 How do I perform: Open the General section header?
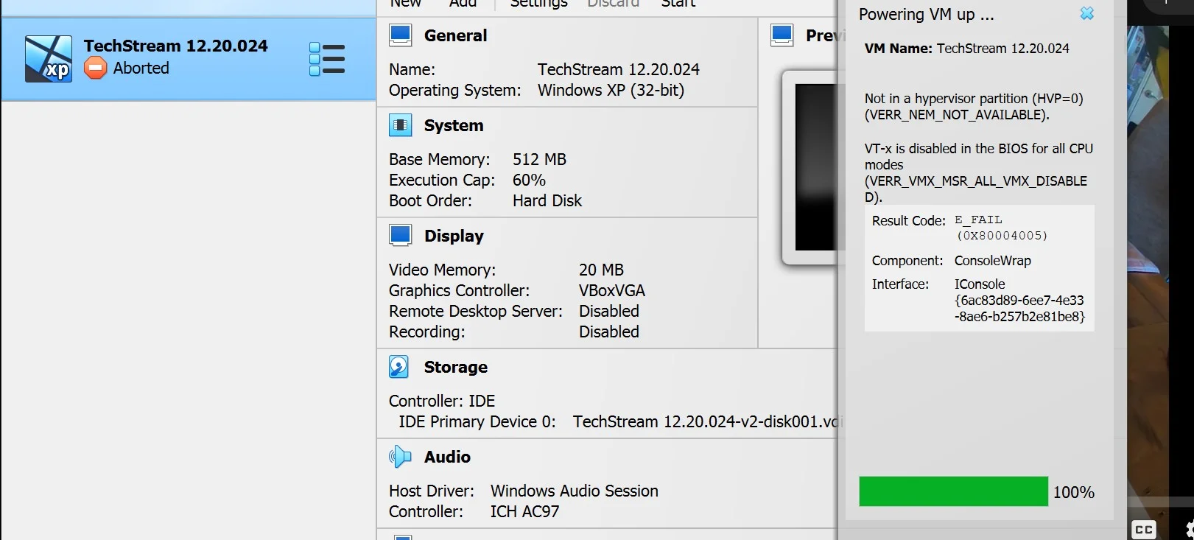[455, 35]
